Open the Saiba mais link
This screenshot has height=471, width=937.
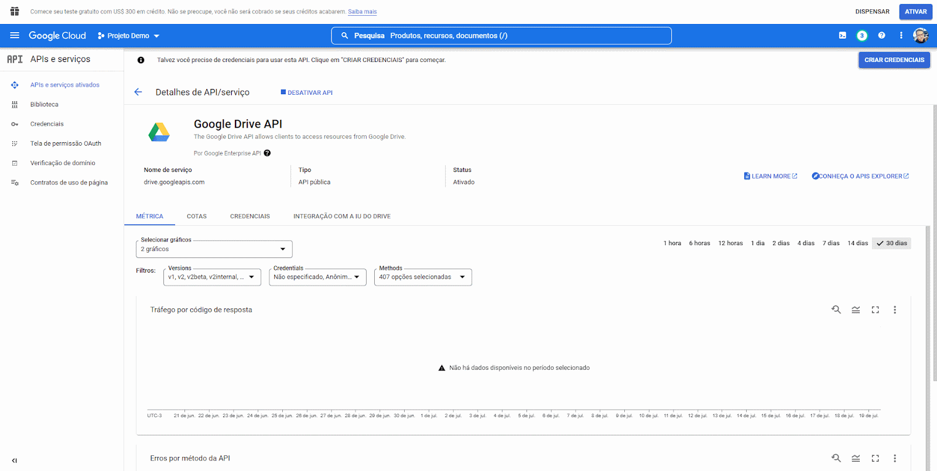point(363,12)
